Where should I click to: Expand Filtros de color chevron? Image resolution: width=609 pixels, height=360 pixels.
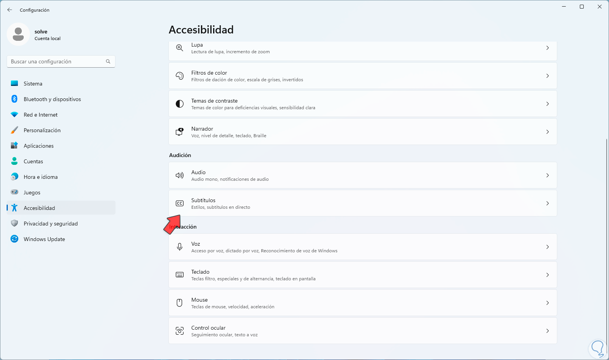point(548,76)
